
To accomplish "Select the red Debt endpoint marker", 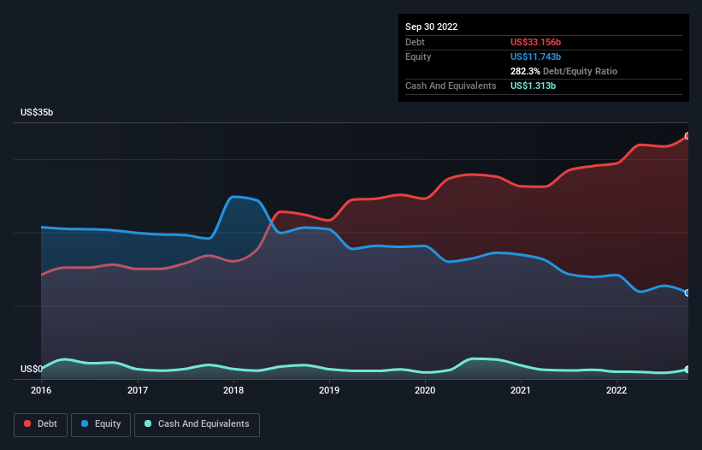I will pos(687,136).
